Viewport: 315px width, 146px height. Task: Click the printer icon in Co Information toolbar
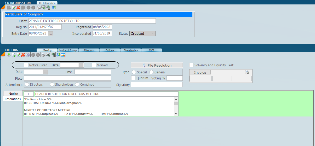39,8
